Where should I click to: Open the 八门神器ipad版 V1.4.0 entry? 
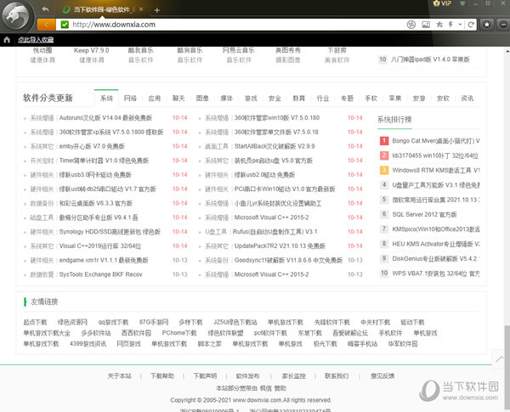pyautogui.click(x=430, y=59)
